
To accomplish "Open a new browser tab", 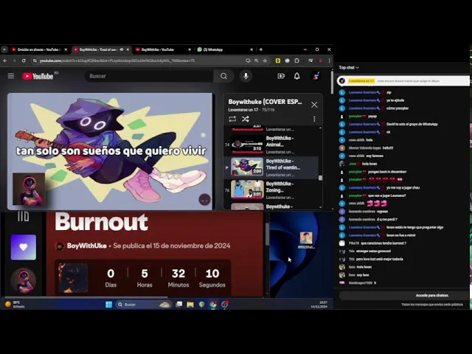I will pos(261,49).
